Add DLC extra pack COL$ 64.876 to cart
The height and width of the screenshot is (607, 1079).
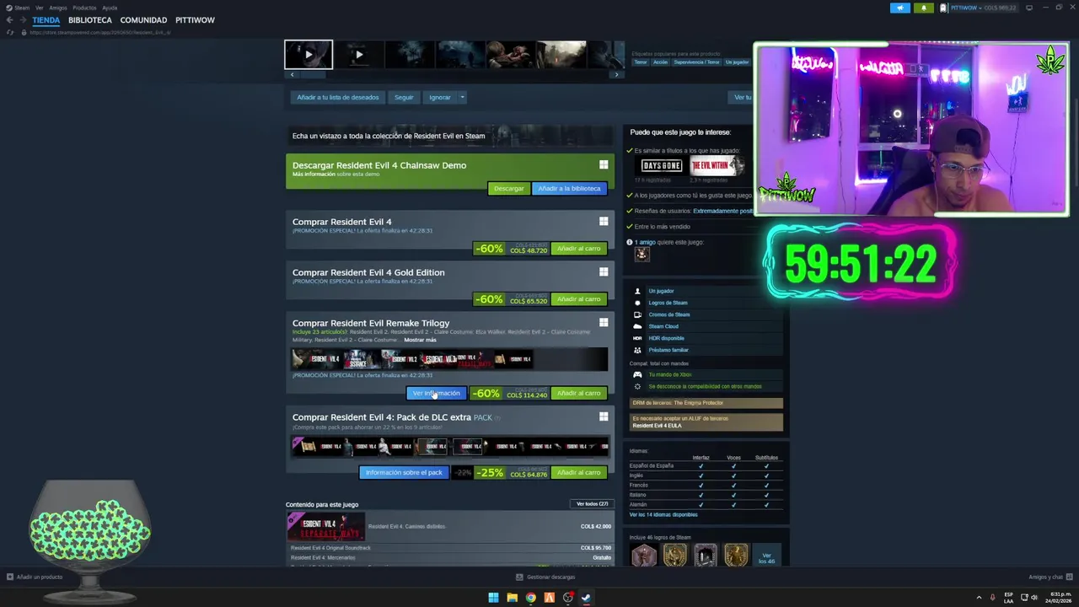(579, 473)
